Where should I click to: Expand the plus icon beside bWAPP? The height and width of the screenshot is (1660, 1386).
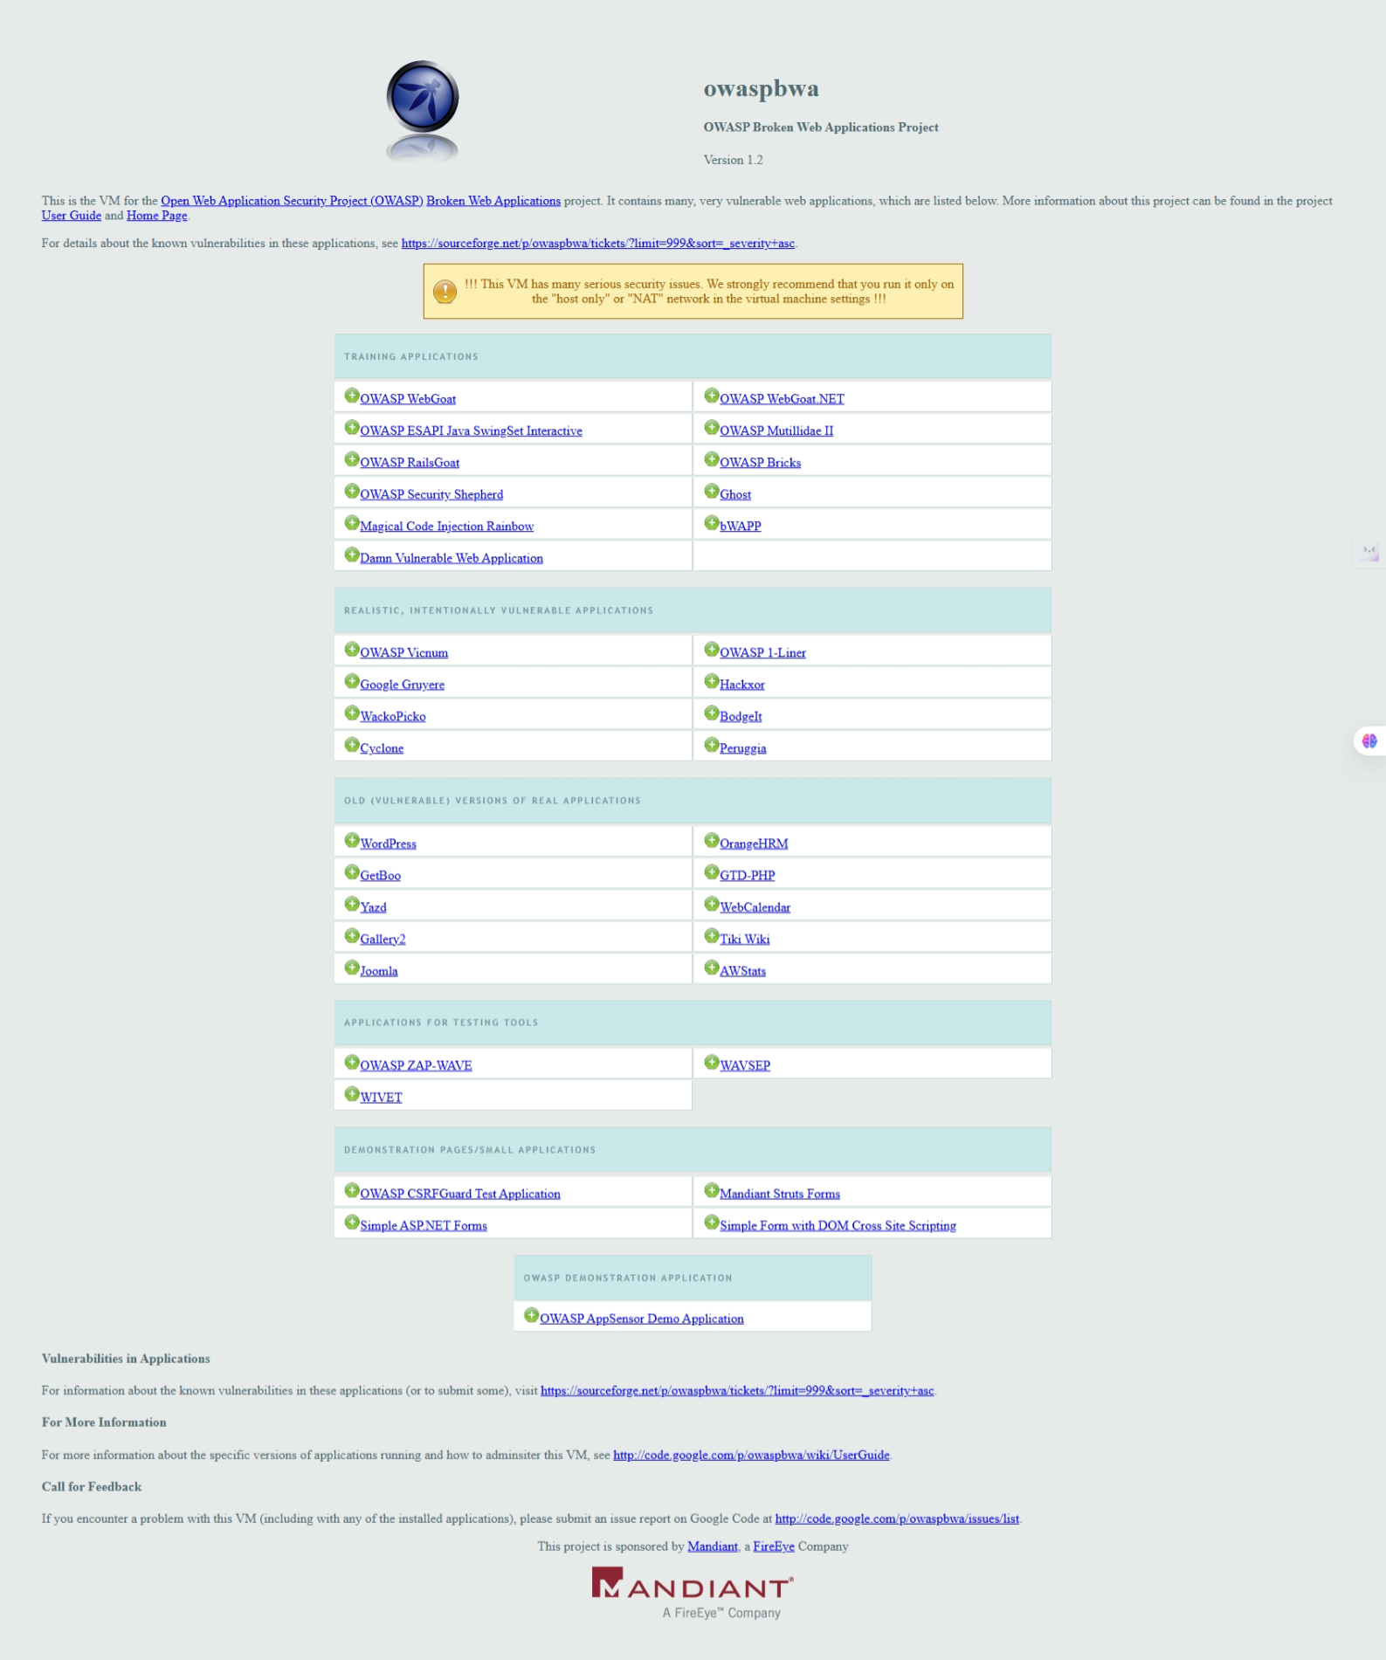(712, 523)
